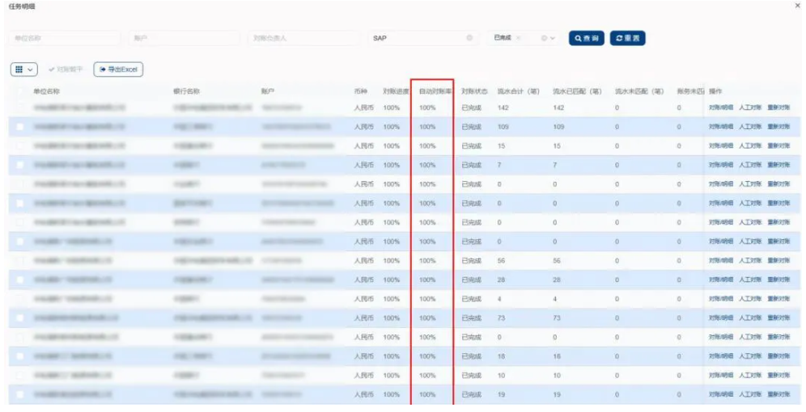
Task: Click the 重置 reset button
Action: (x=627, y=38)
